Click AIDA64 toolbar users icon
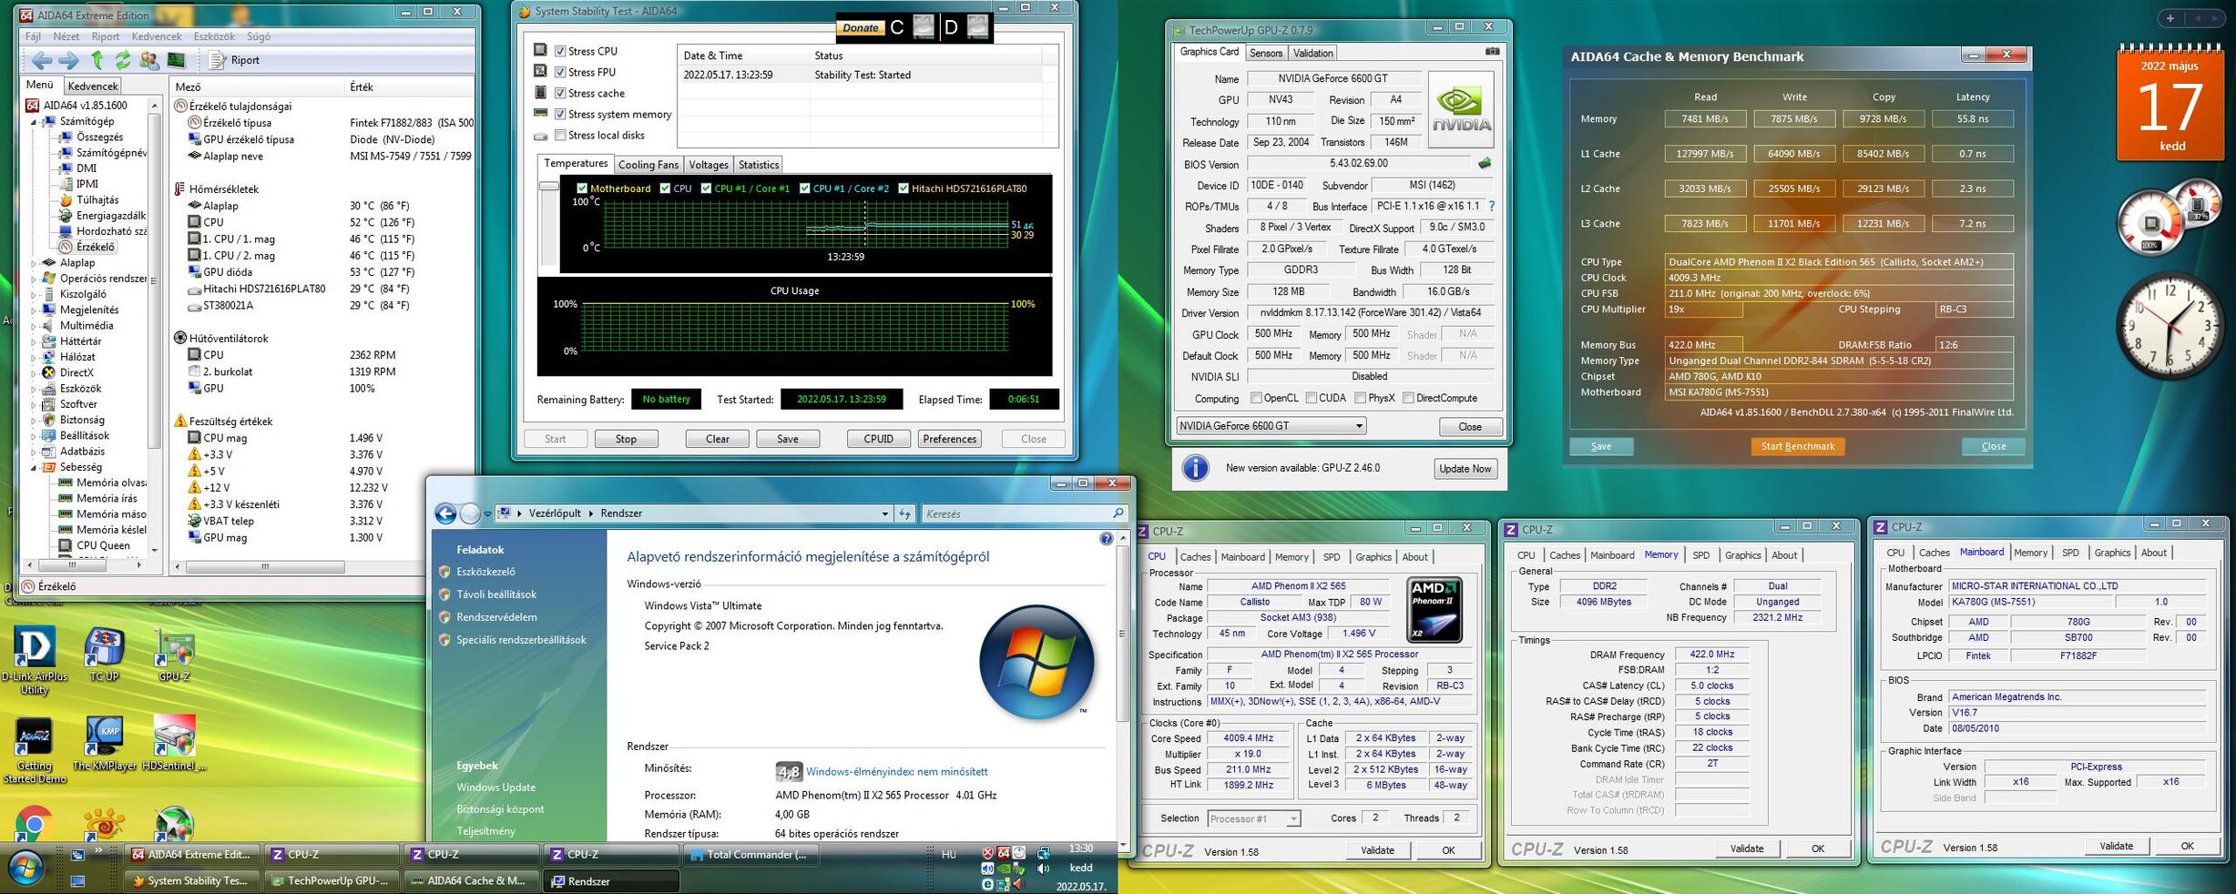The image size is (2236, 894). [149, 60]
